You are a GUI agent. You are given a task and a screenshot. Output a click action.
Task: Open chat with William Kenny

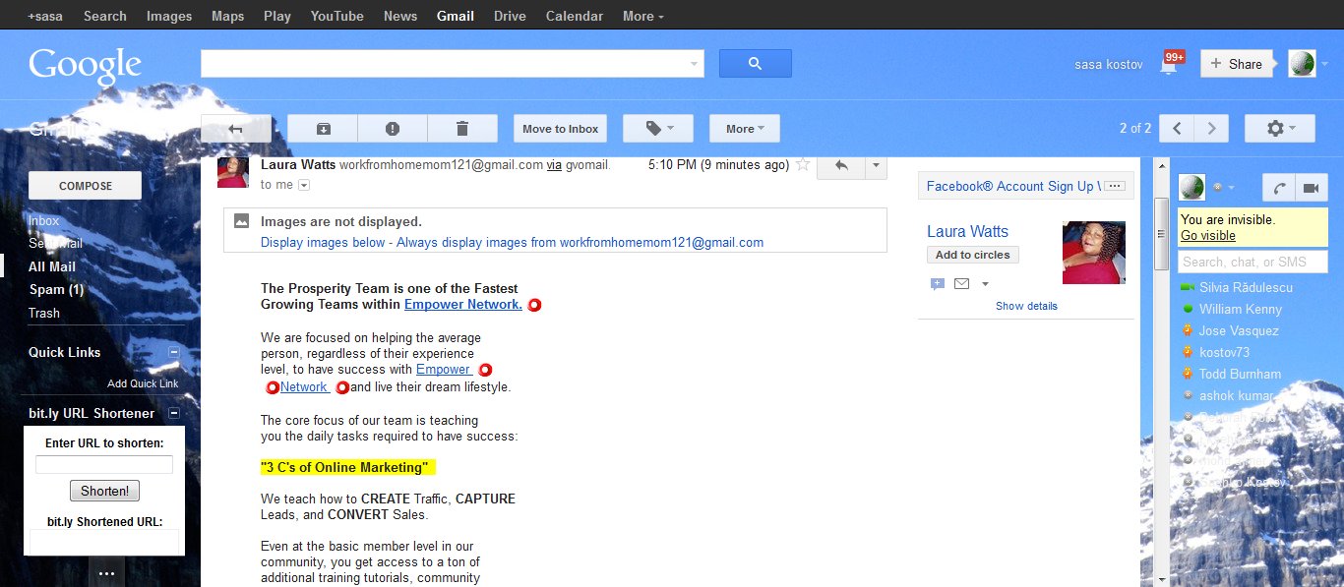pos(1240,310)
